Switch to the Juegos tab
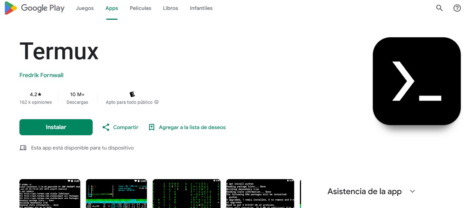Viewport: 467px width, 208px height. click(85, 8)
